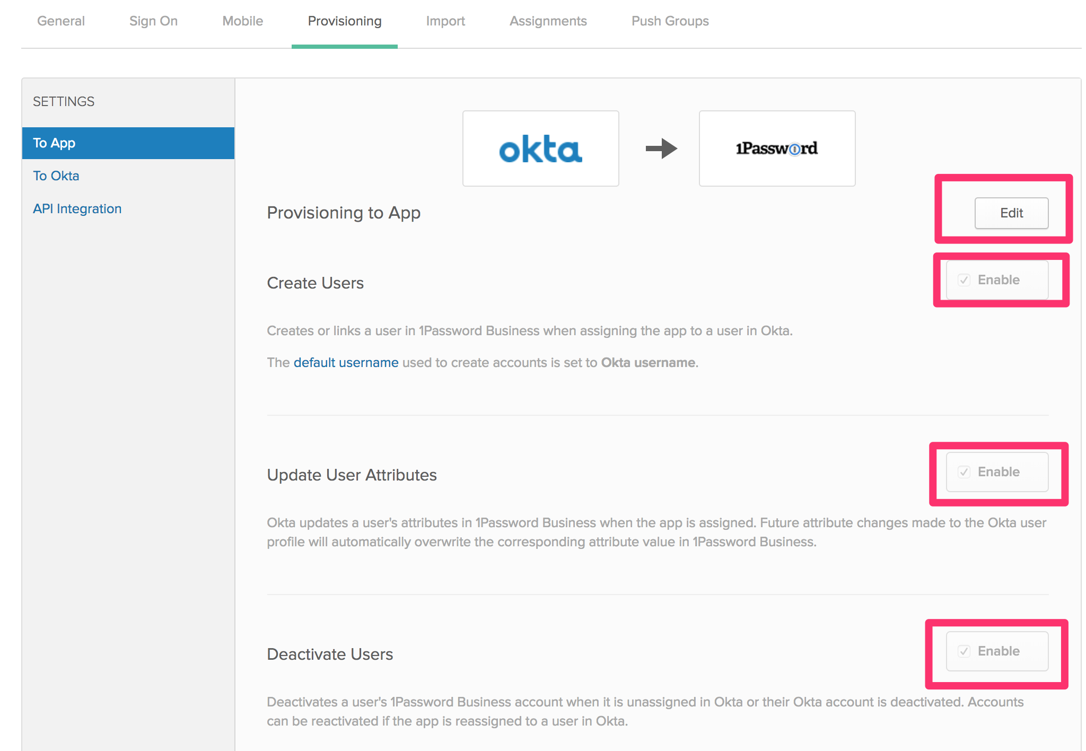Open API Integration settings
Viewport: 1086px width, 751px height.
click(77, 209)
